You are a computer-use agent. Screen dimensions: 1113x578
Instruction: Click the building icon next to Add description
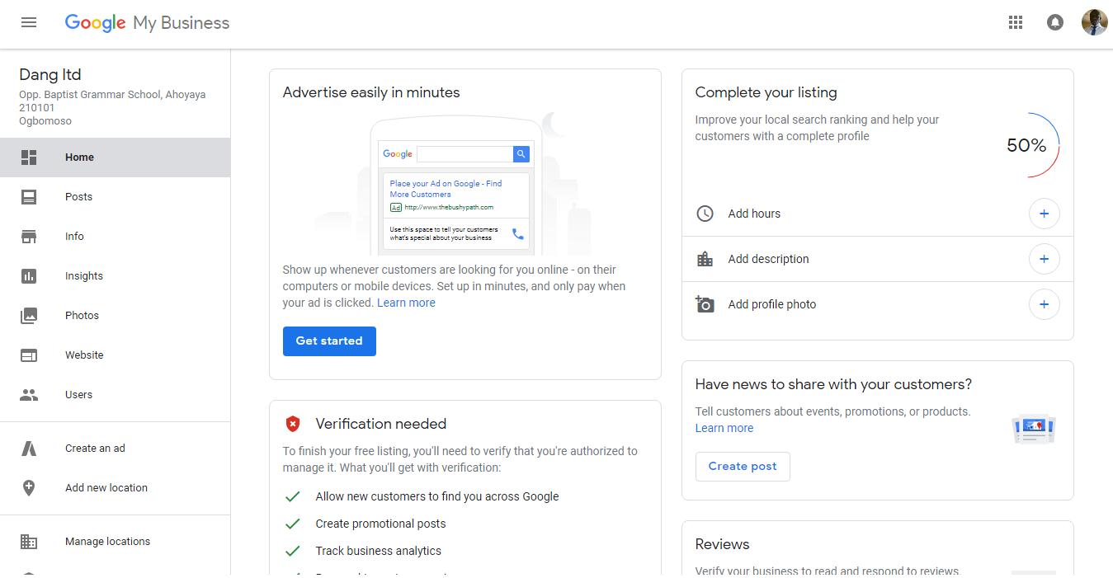pyautogui.click(x=705, y=259)
